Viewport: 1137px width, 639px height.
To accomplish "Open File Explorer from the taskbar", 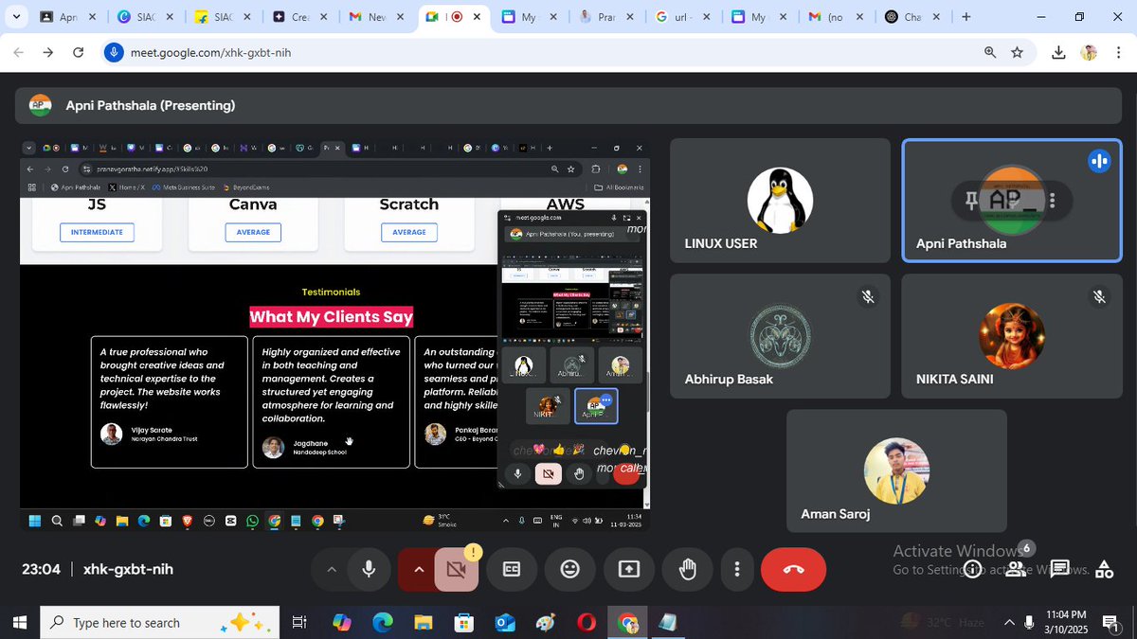I will [424, 622].
